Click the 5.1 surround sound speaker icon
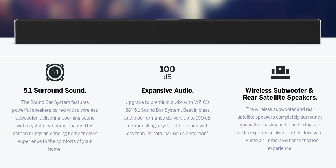Viewport: 336px width, 168px height. (55, 72)
